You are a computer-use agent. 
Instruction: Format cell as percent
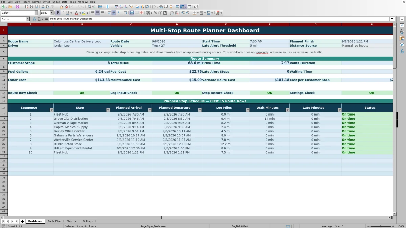coord(155,13)
